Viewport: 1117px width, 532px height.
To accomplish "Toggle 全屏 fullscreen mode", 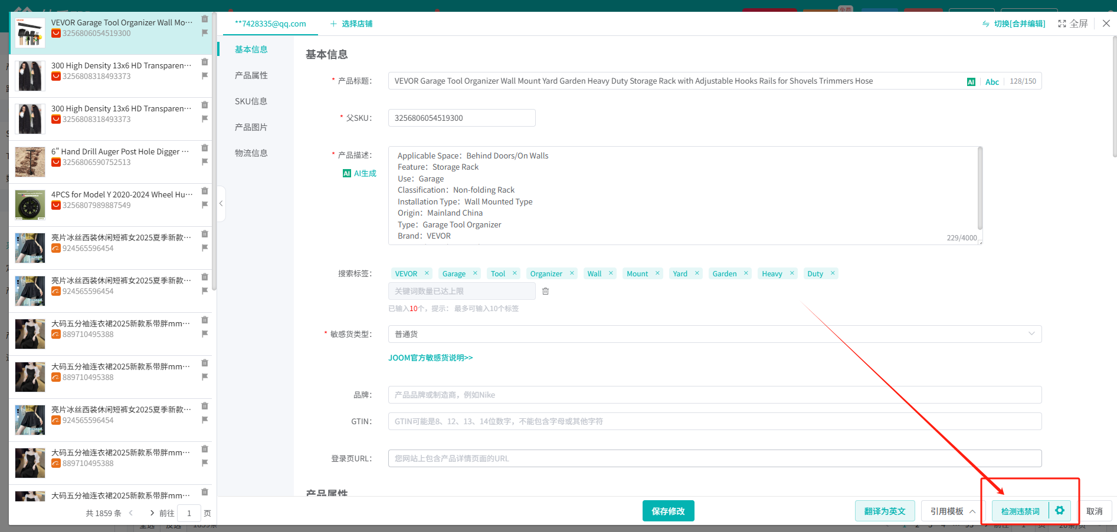I will (1073, 24).
